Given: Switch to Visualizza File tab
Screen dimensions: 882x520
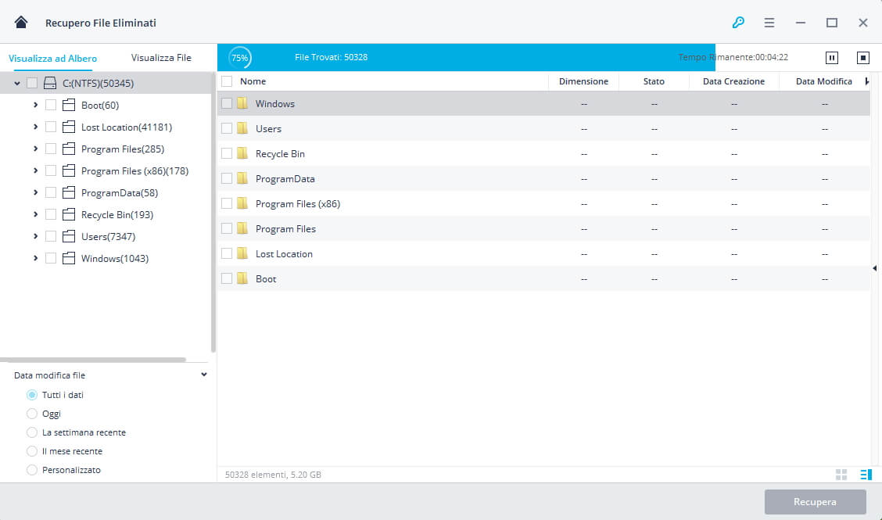Looking at the screenshot, I should (161, 57).
